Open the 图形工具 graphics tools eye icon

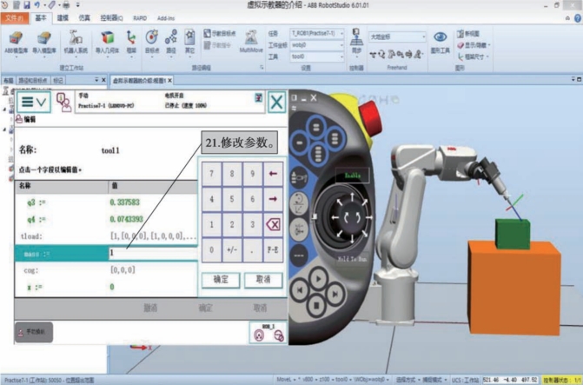point(441,42)
